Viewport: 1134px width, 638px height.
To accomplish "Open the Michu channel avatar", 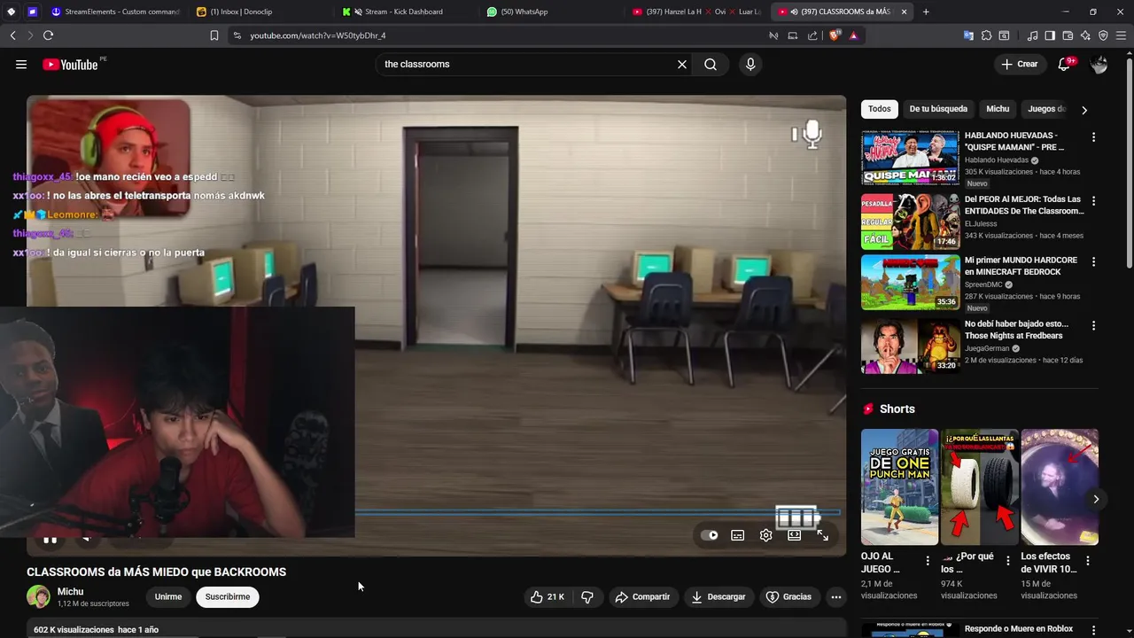I will (38, 597).
